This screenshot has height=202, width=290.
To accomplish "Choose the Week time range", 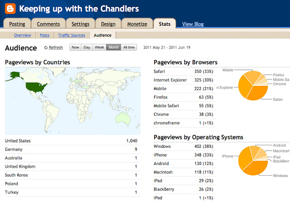I will pyautogui.click(x=99, y=47).
